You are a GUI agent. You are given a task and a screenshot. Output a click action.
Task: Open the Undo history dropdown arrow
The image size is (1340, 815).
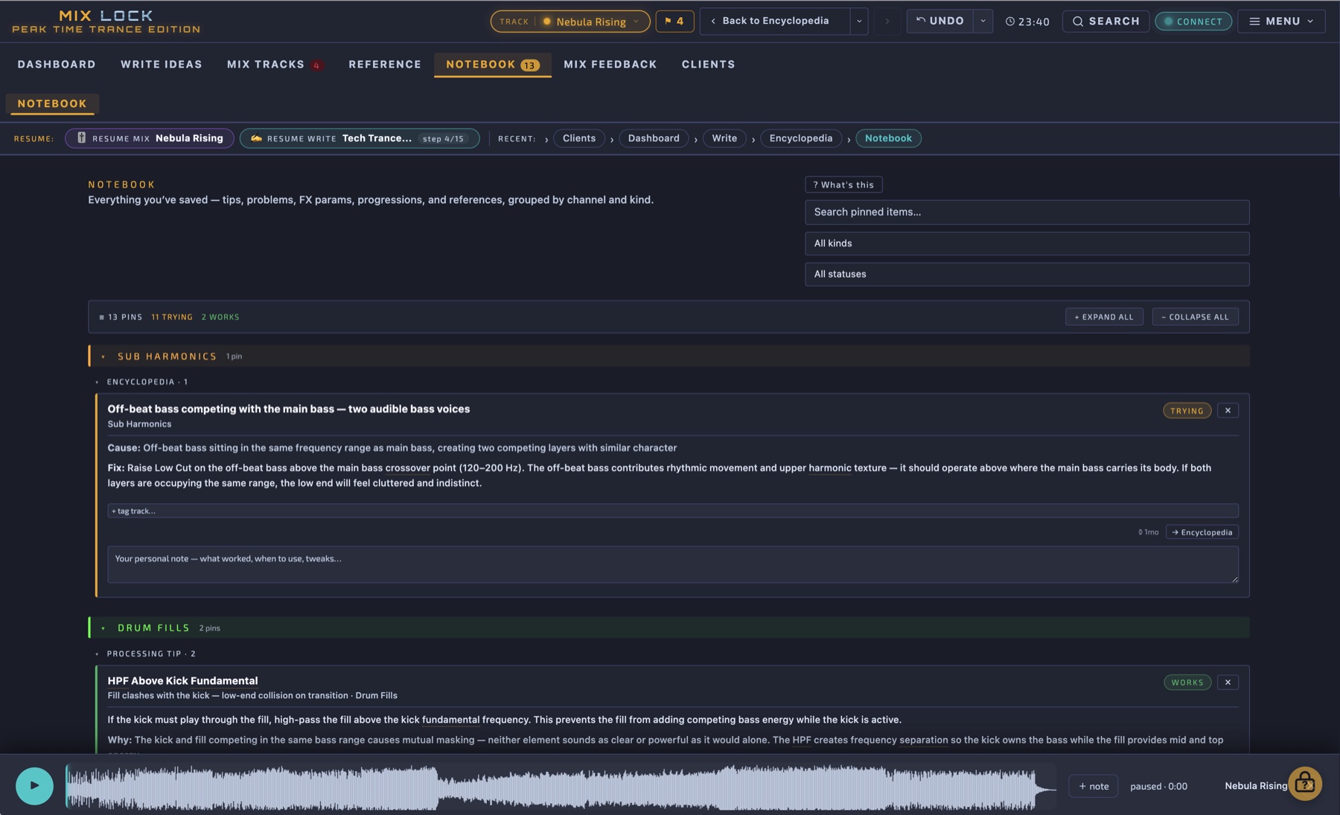point(983,21)
